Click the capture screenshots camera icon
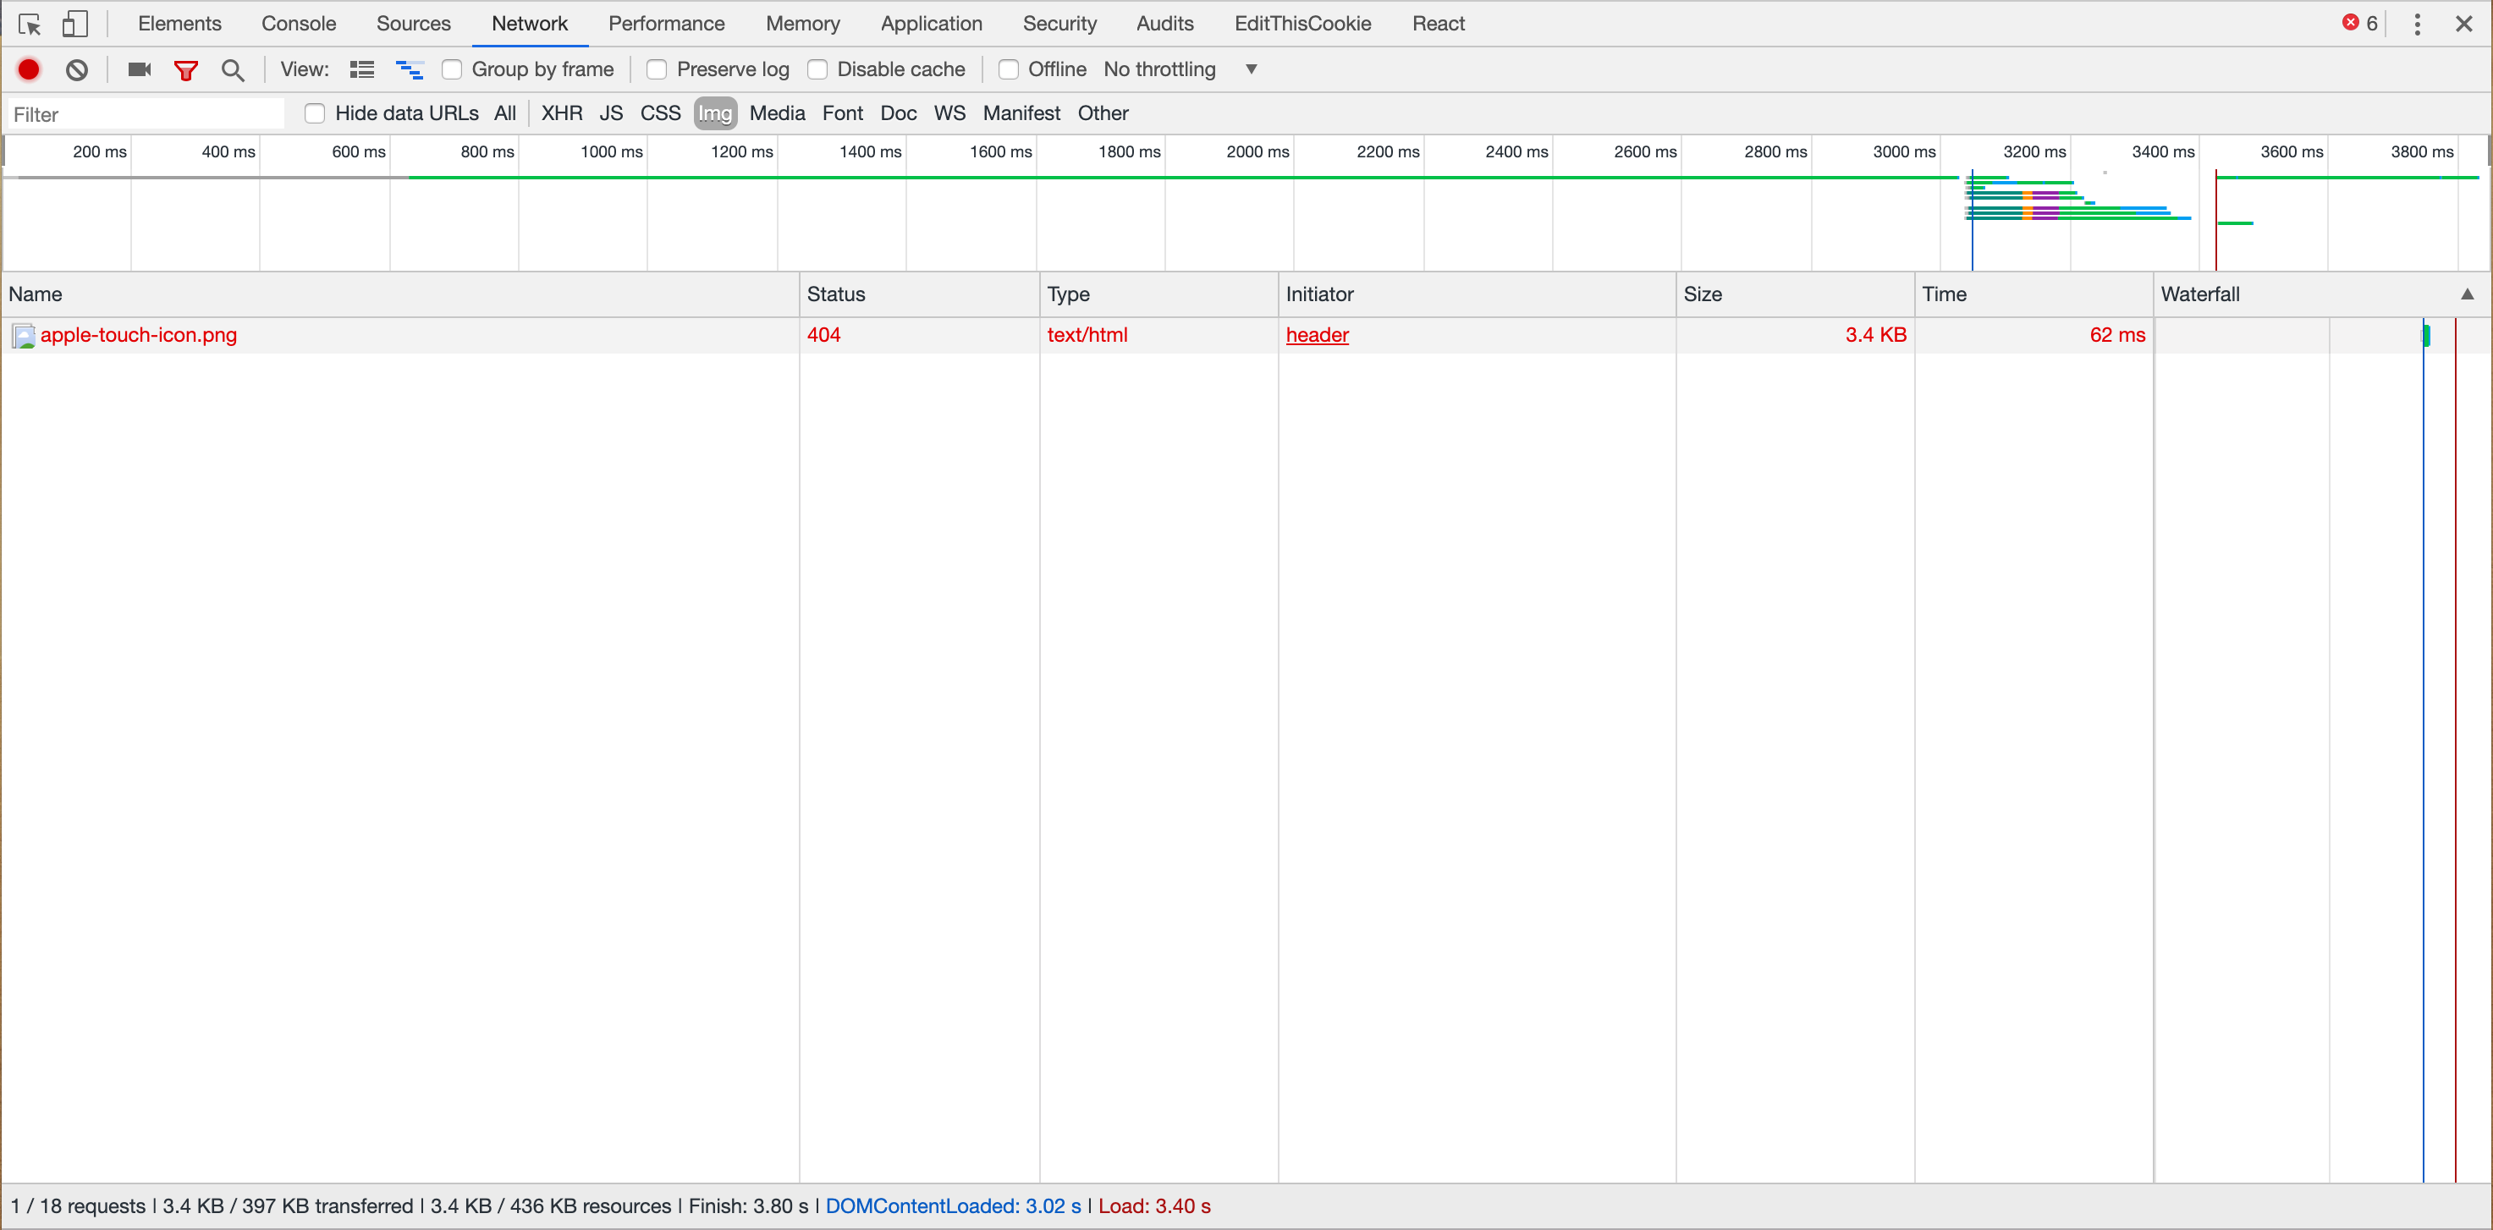 (x=140, y=69)
